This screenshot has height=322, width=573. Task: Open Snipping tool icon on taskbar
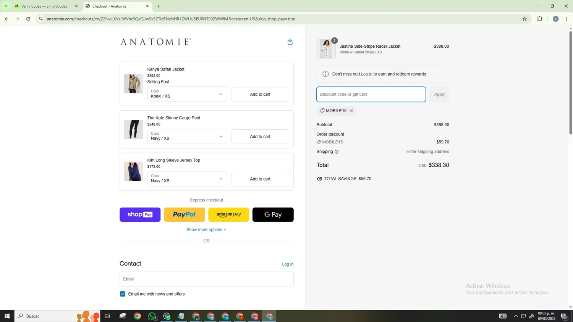[x=123, y=316]
